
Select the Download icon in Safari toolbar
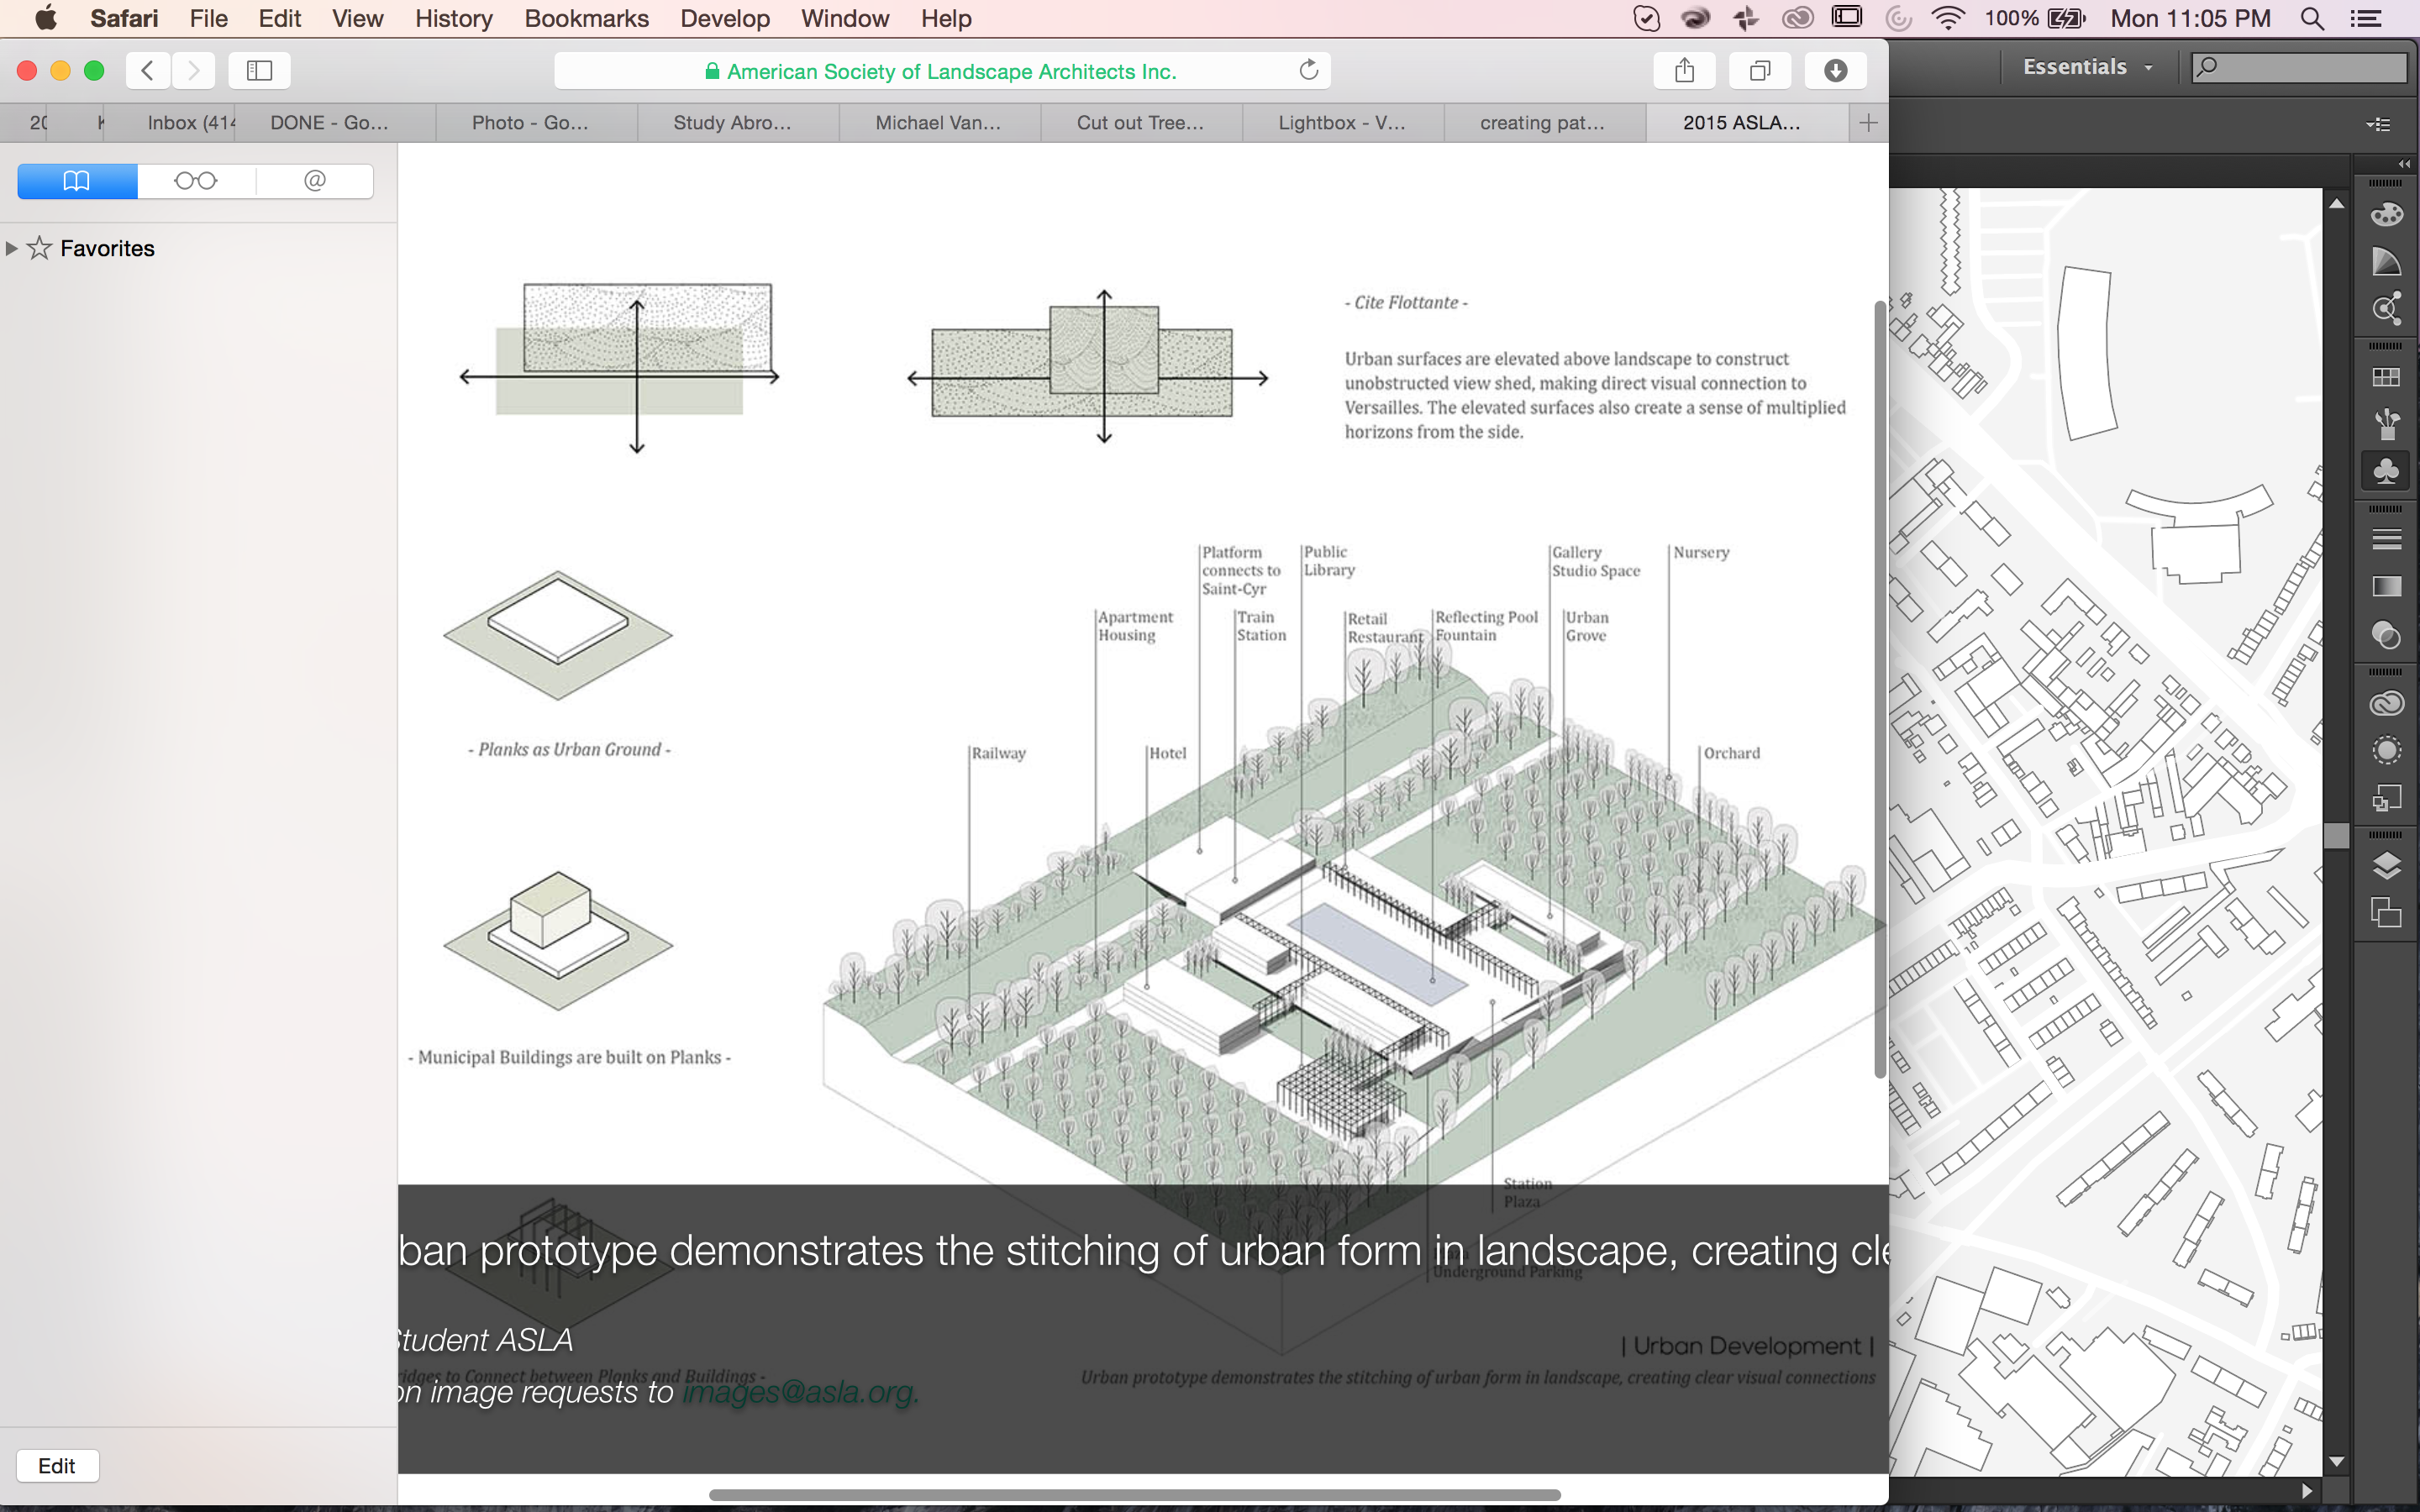click(1834, 70)
